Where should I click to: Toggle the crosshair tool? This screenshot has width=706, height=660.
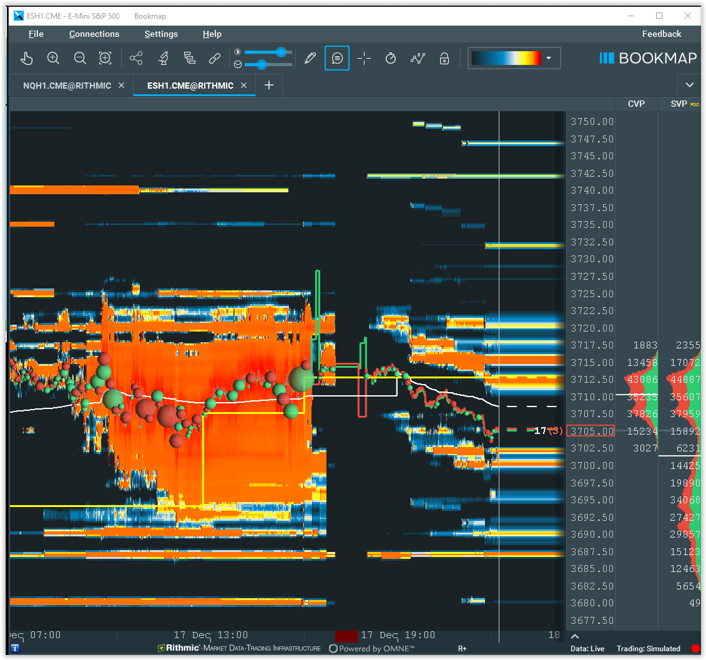point(364,58)
